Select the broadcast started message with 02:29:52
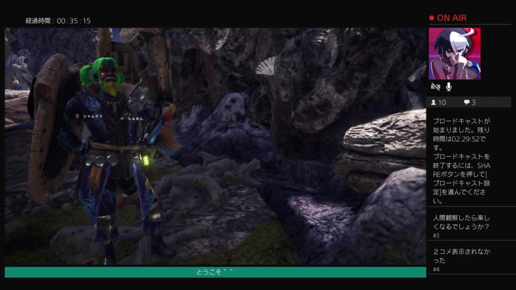The height and width of the screenshot is (290, 516). [461, 161]
